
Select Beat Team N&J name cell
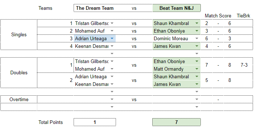point(177,8)
